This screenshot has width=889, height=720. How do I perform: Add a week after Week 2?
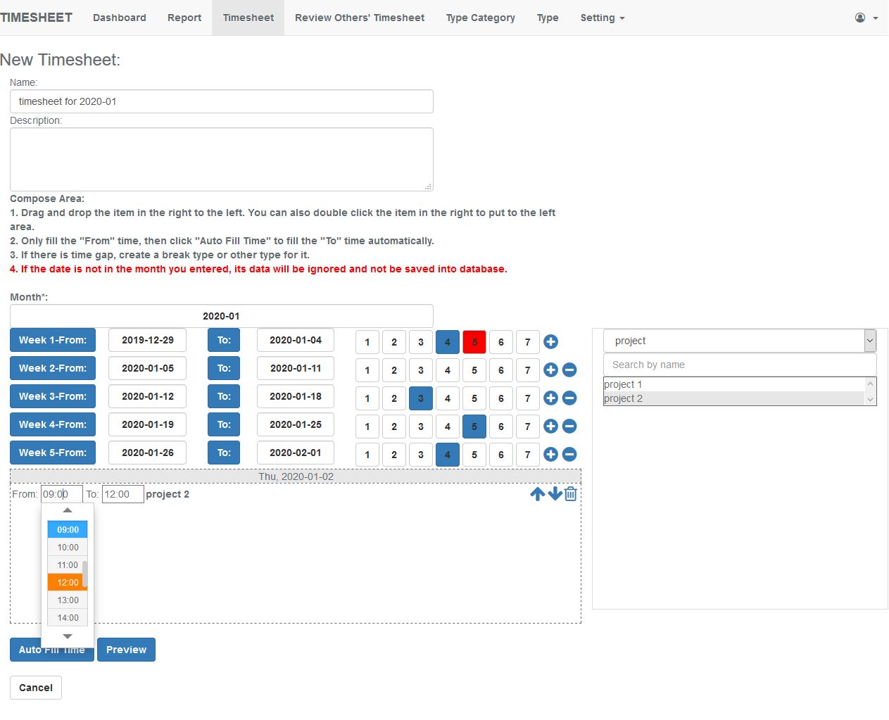[551, 370]
